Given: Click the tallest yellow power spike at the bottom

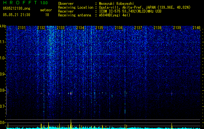Looking at the screenshot, I should [71, 124].
